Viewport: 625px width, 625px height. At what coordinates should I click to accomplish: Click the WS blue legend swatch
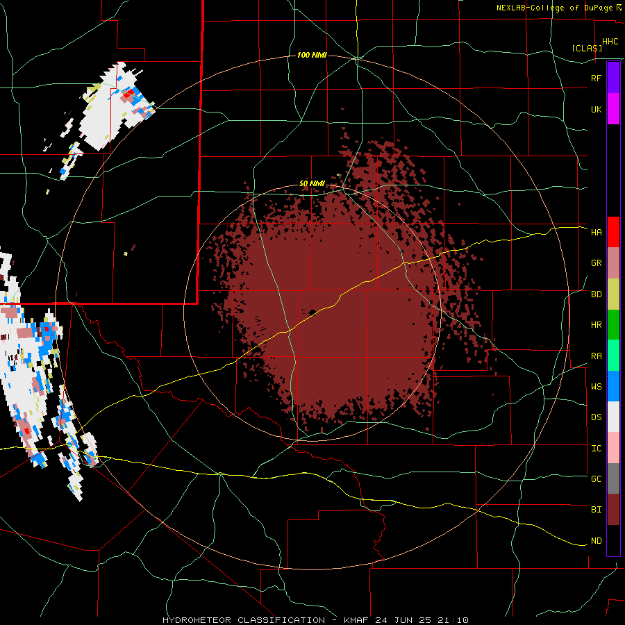pyautogui.click(x=613, y=386)
